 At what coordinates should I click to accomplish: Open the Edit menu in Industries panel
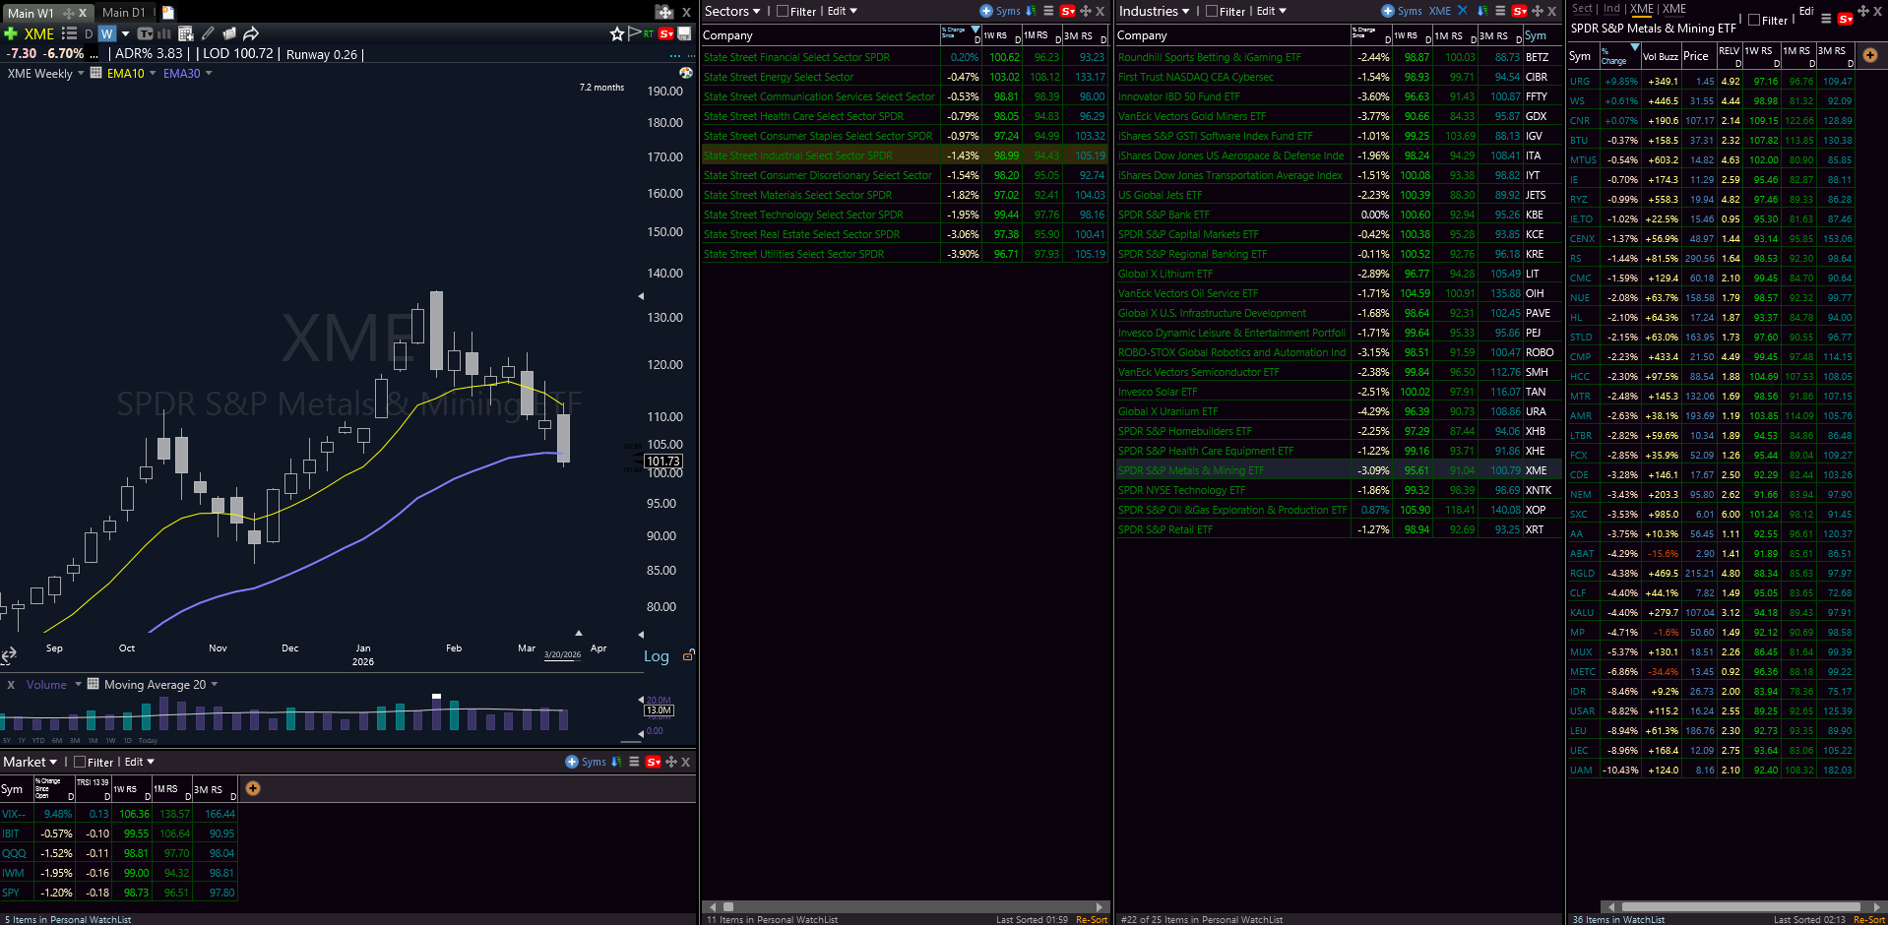[1271, 12]
